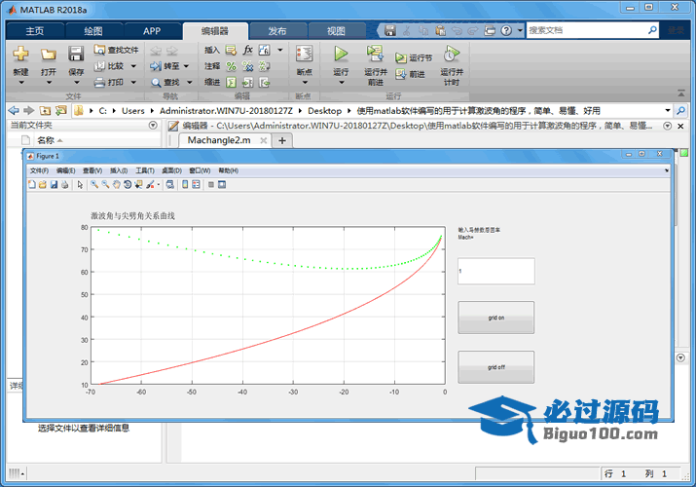Click the plus button to add new editor tab
Image resolution: width=696 pixels, height=487 pixels.
(282, 140)
